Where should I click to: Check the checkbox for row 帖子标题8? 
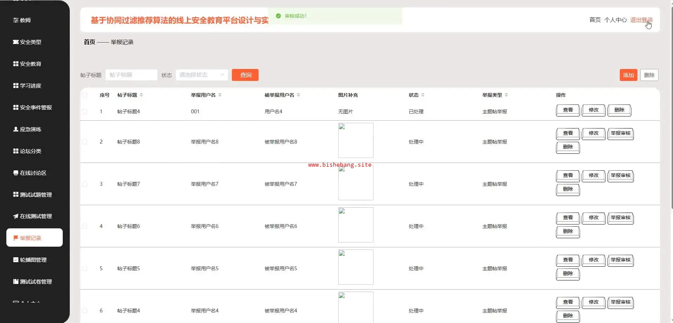coord(85,142)
